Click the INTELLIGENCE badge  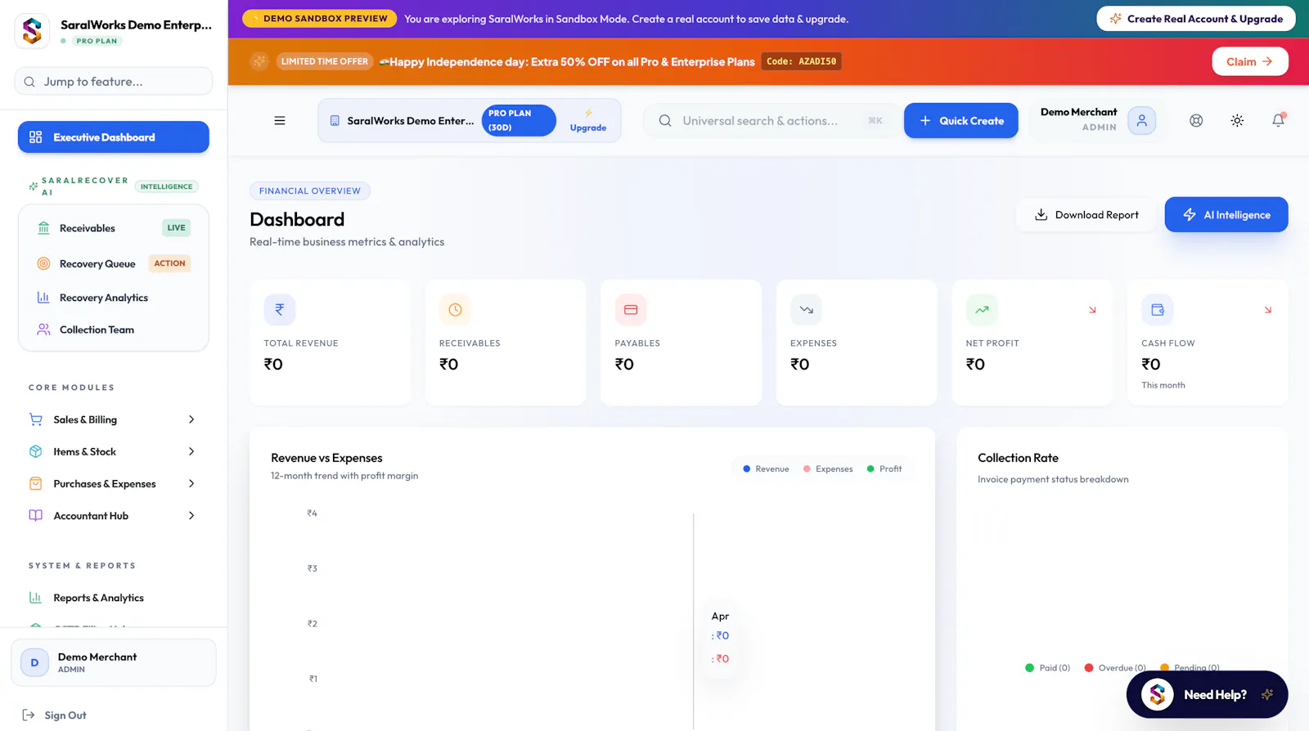[x=167, y=186]
